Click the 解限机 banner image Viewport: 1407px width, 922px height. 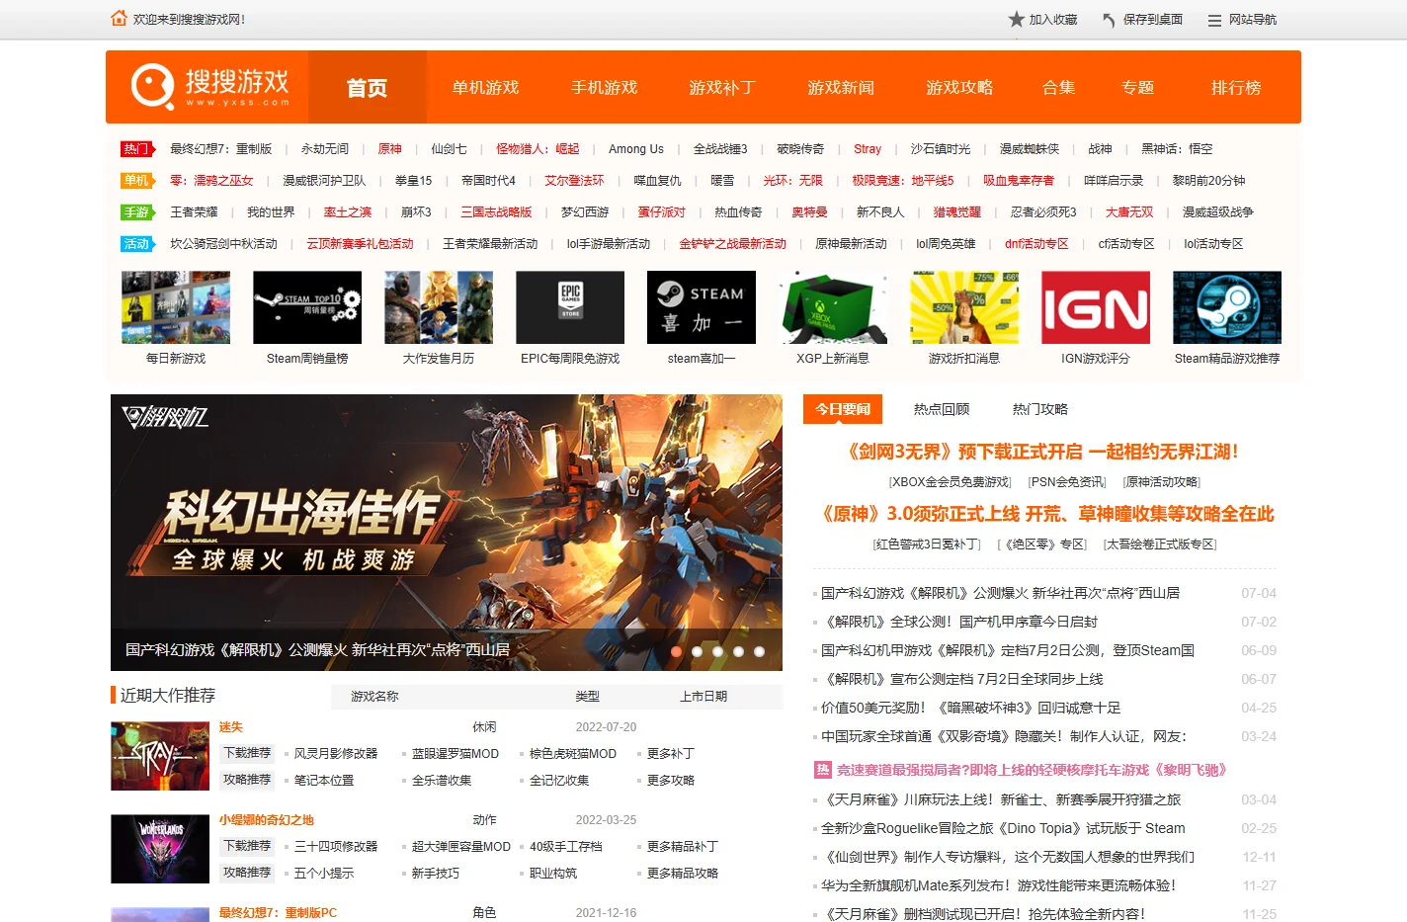click(x=447, y=533)
